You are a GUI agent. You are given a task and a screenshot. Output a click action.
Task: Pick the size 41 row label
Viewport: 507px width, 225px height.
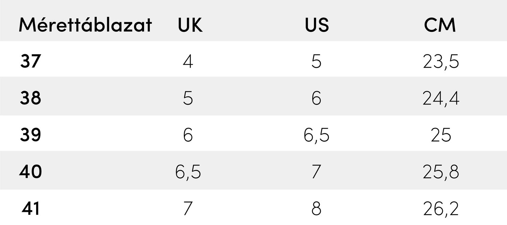[31, 209]
